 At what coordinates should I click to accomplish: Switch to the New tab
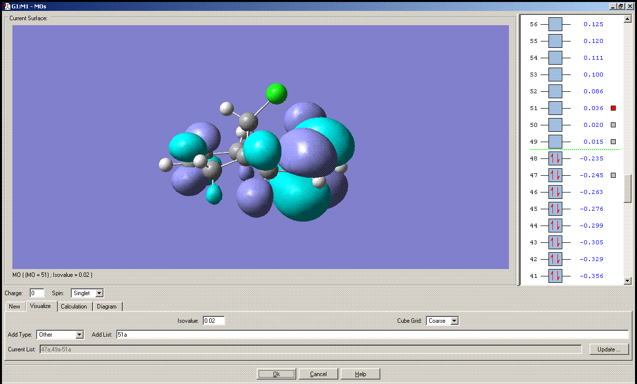point(15,307)
